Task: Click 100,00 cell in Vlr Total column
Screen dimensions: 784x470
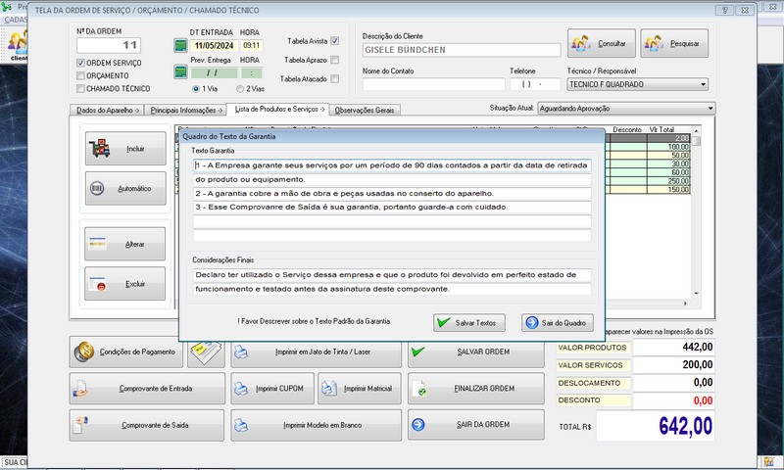Action: [668, 147]
